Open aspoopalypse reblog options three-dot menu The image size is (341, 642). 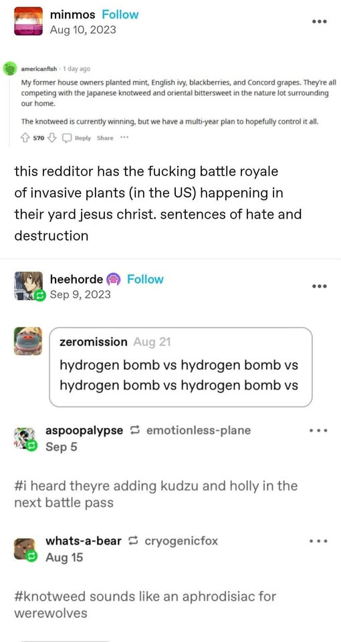318,431
